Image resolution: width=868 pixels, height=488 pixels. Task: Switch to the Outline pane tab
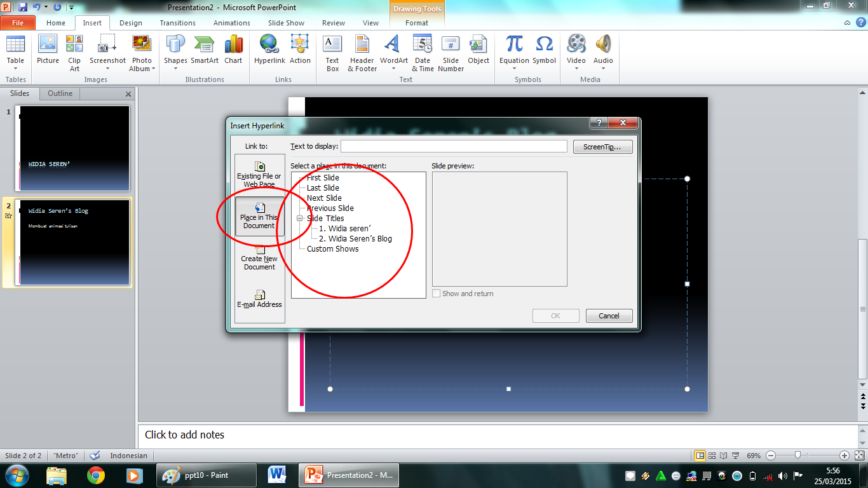coord(60,93)
